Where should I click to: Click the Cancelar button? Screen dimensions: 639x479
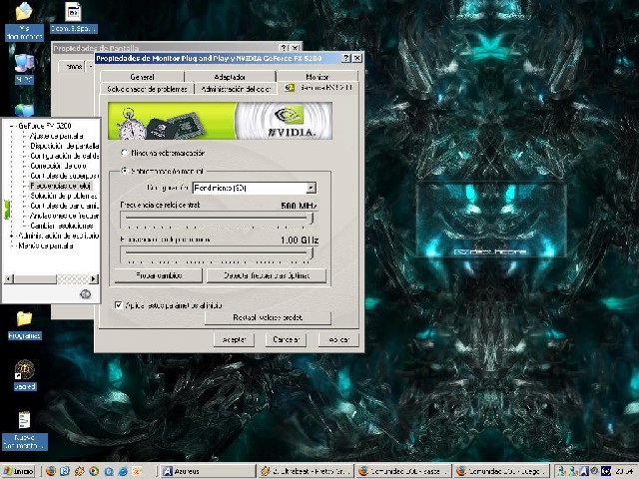pyautogui.click(x=286, y=339)
